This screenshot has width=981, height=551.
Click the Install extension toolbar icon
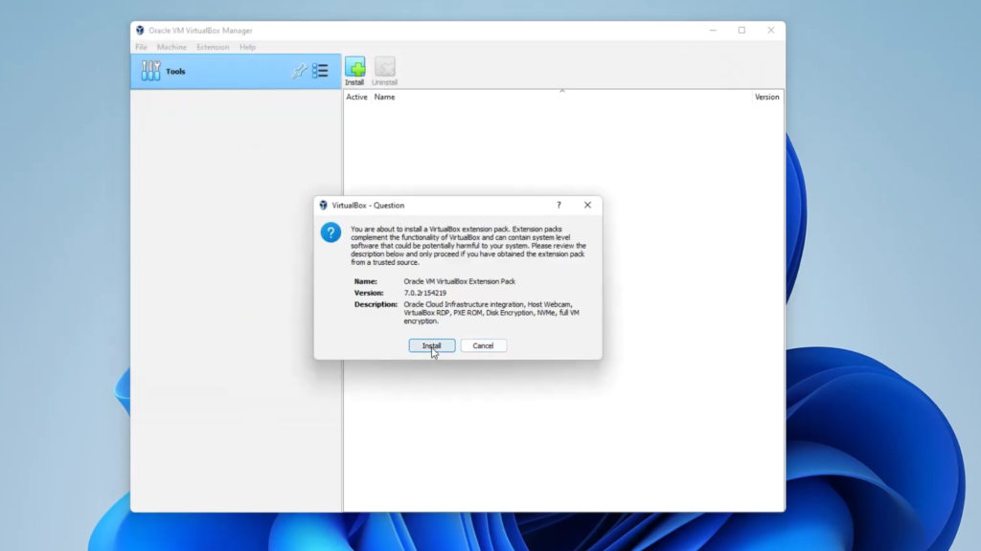coord(354,71)
